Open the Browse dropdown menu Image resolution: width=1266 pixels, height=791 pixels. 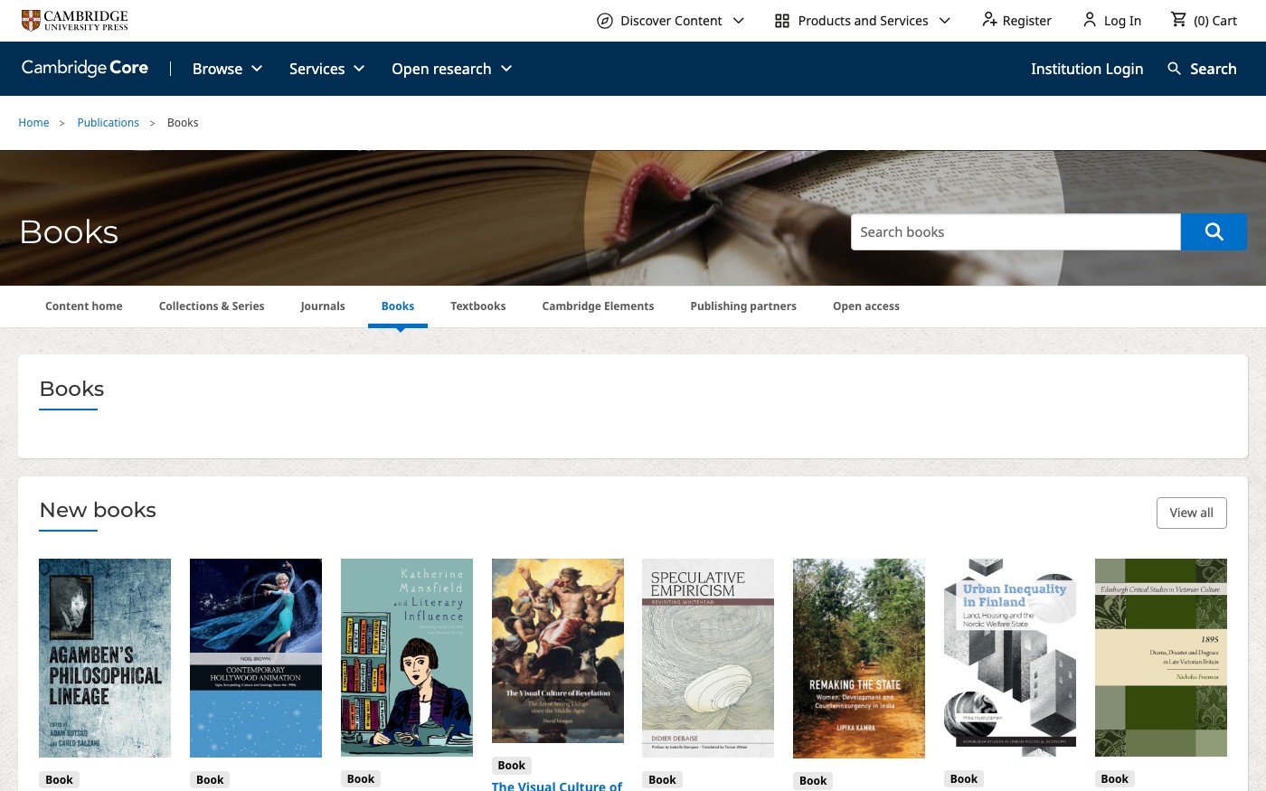coord(227,69)
